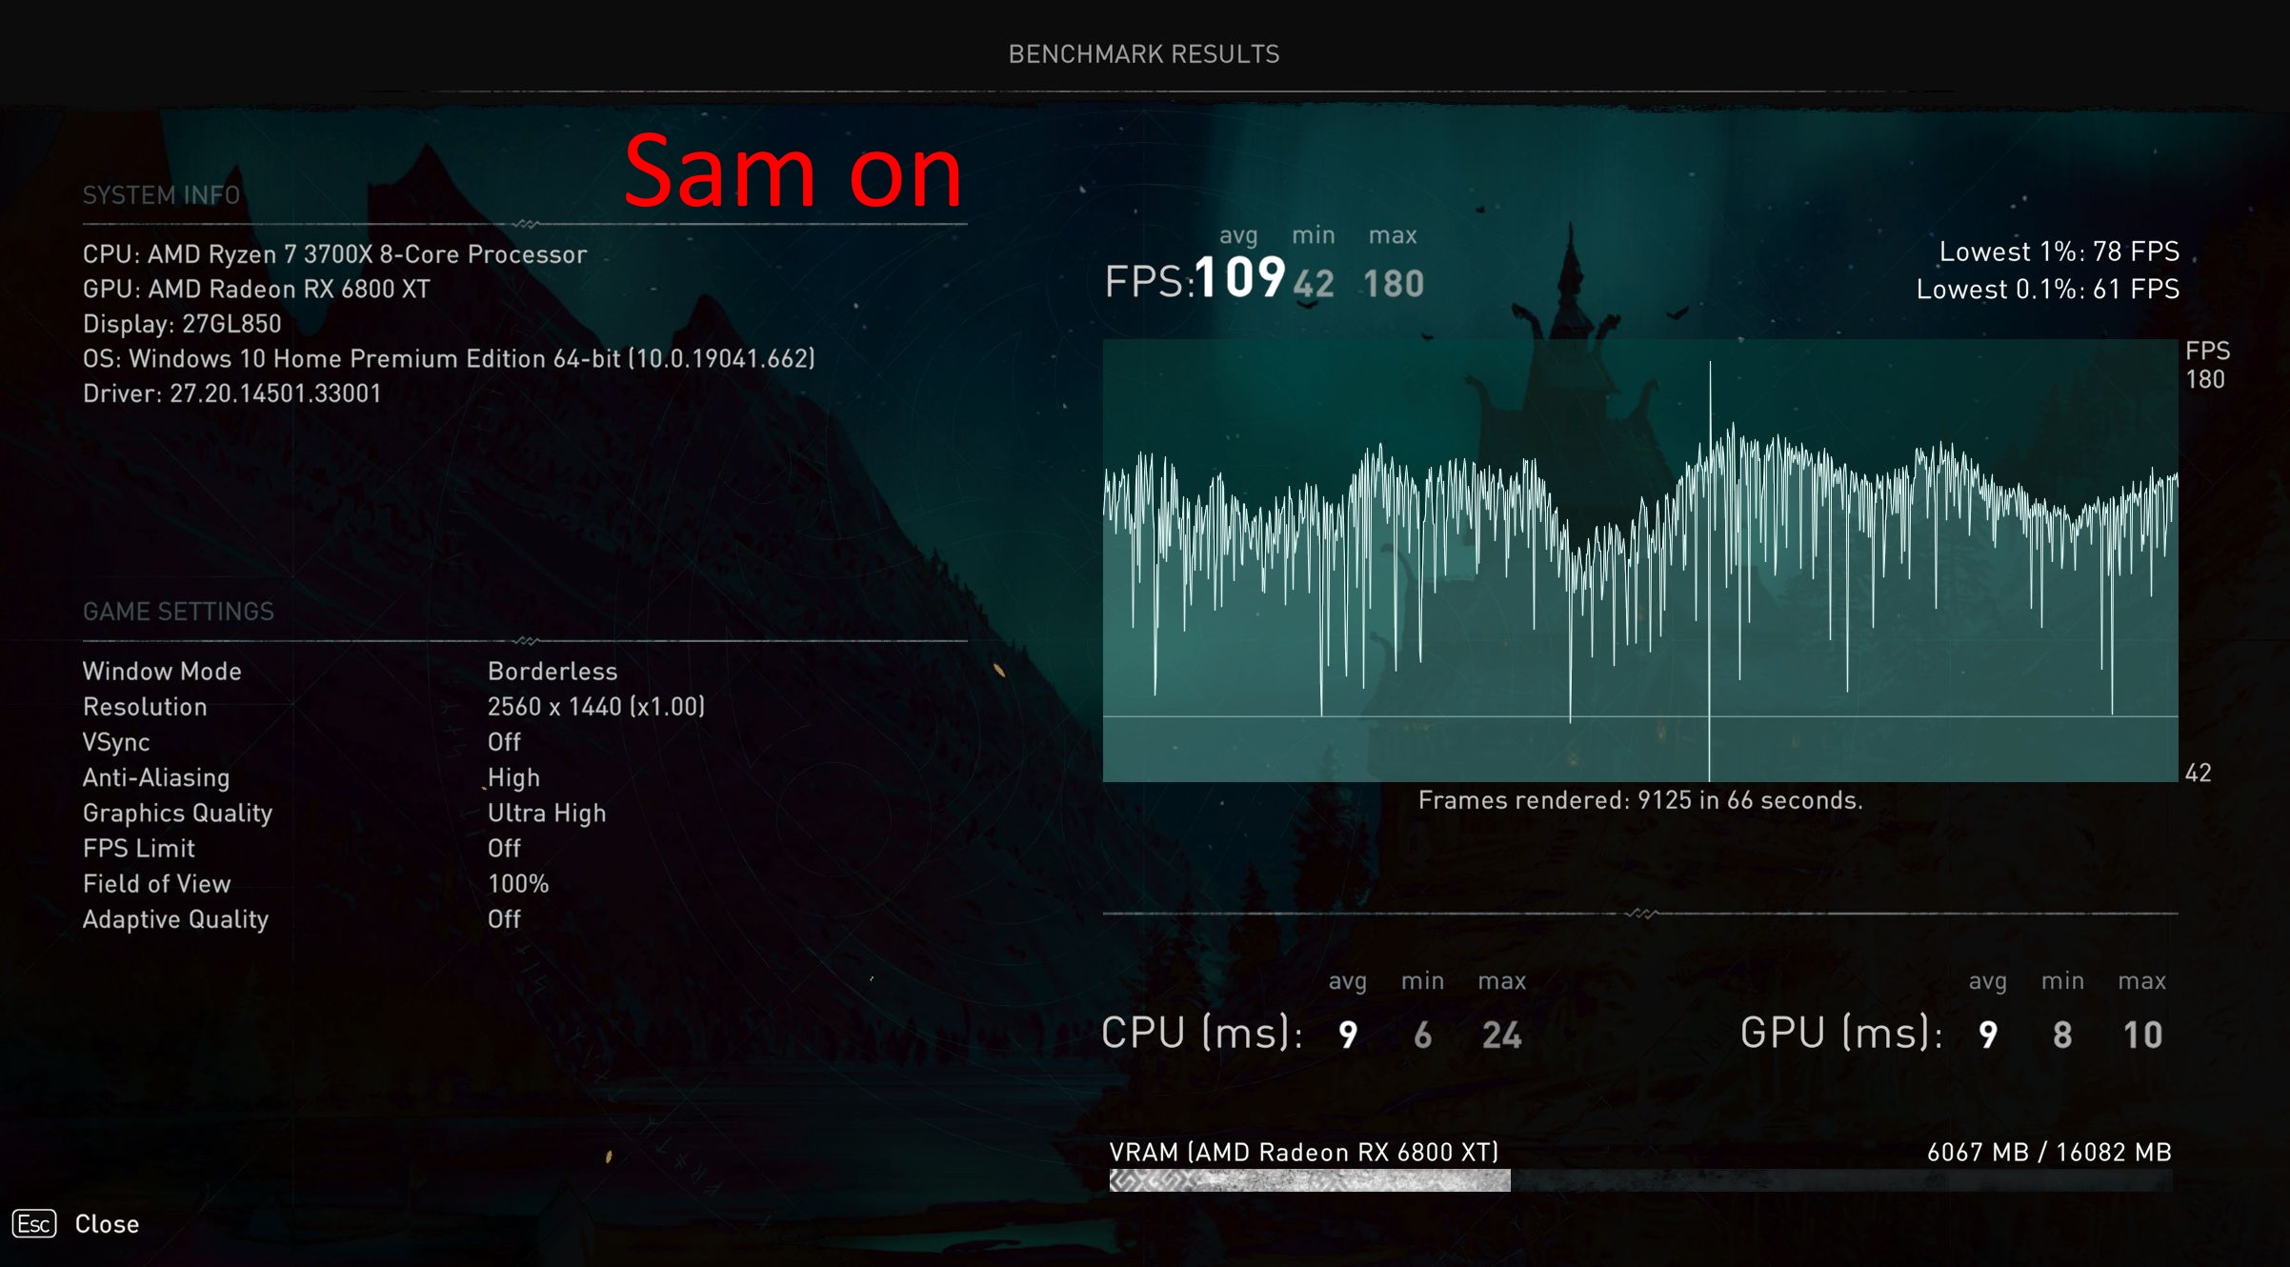Click the Graphics Quality Ultra High value
Viewport: 2290px width, 1267px height.
[x=547, y=814]
